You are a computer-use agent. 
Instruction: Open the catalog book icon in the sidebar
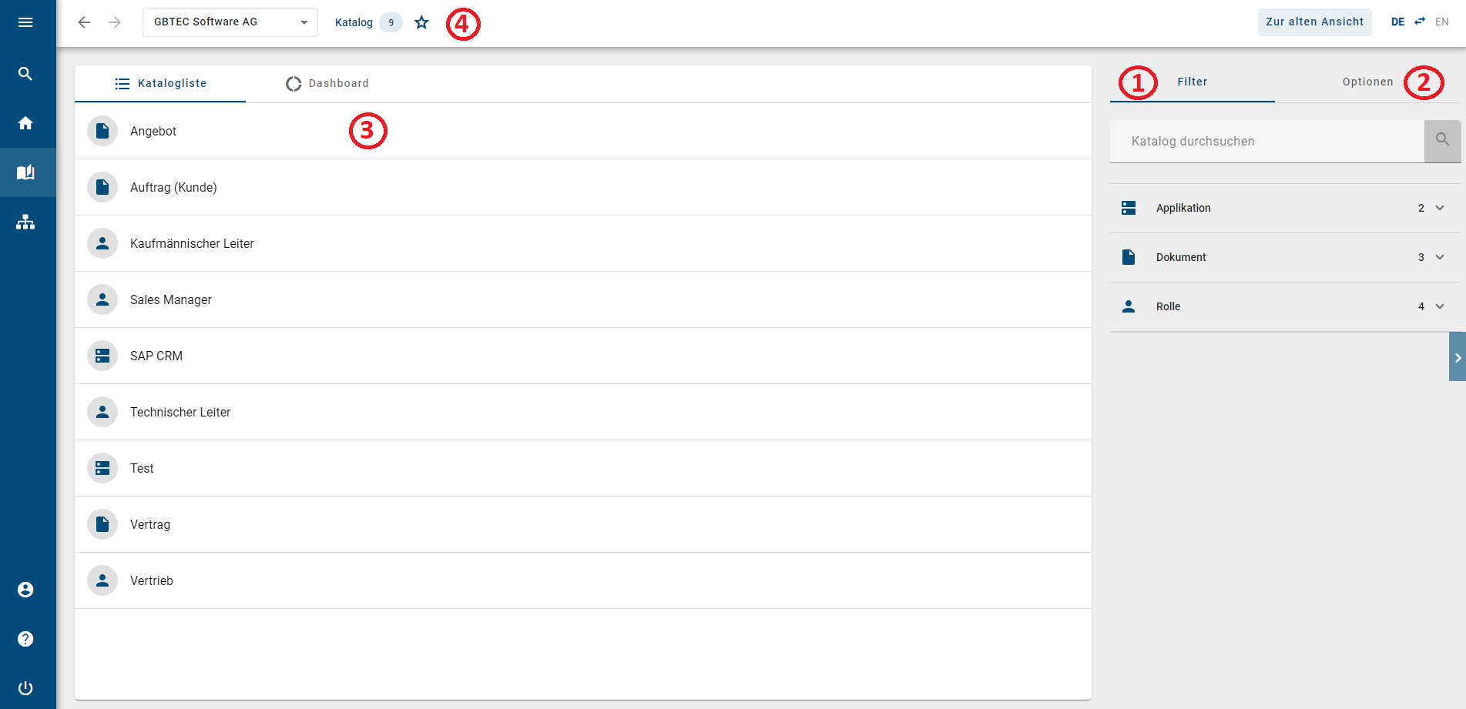tap(25, 172)
